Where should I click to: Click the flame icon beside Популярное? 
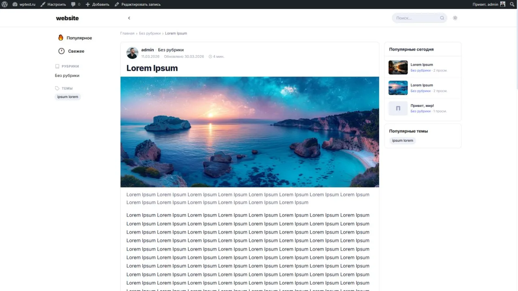pyautogui.click(x=61, y=38)
